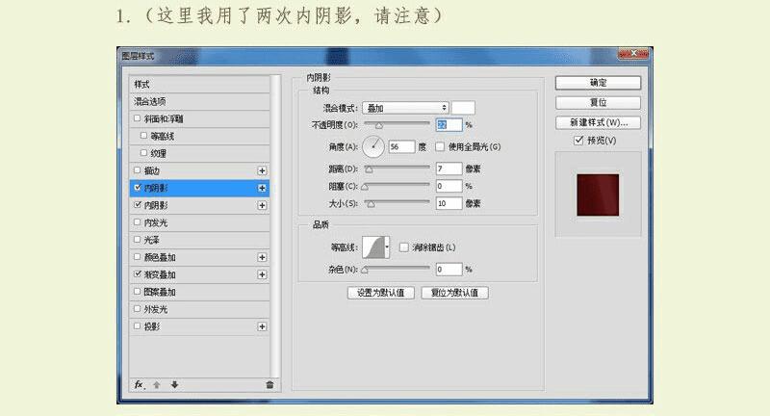This screenshot has width=770, height=416.
Task: Tick the 光泽 checkbox
Action: click(137, 239)
